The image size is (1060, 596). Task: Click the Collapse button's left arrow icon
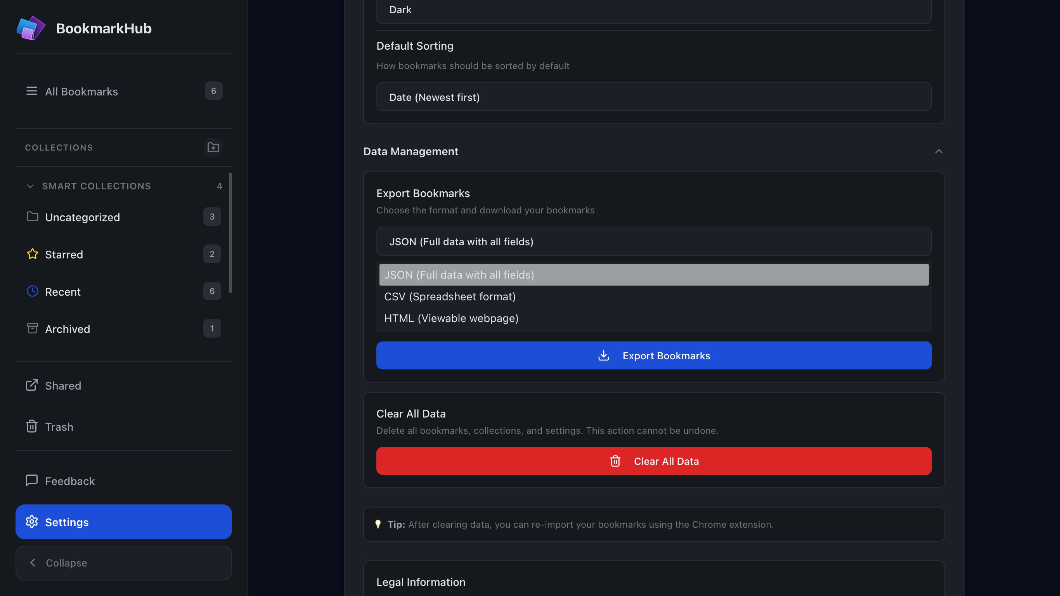(x=33, y=563)
